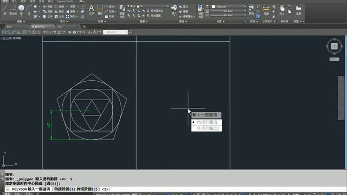347x195 pixels.
Task: Click the Rotate tool icon
Action: point(56,6)
